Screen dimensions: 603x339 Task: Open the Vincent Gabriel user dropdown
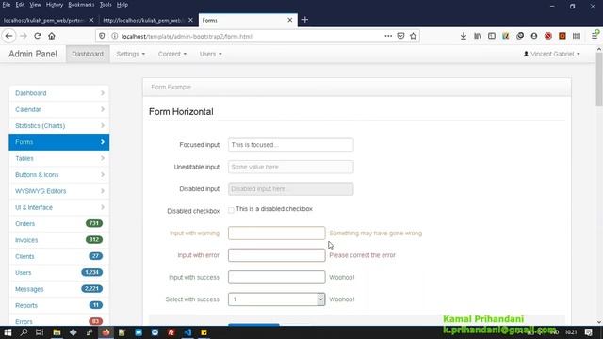pyautogui.click(x=551, y=54)
